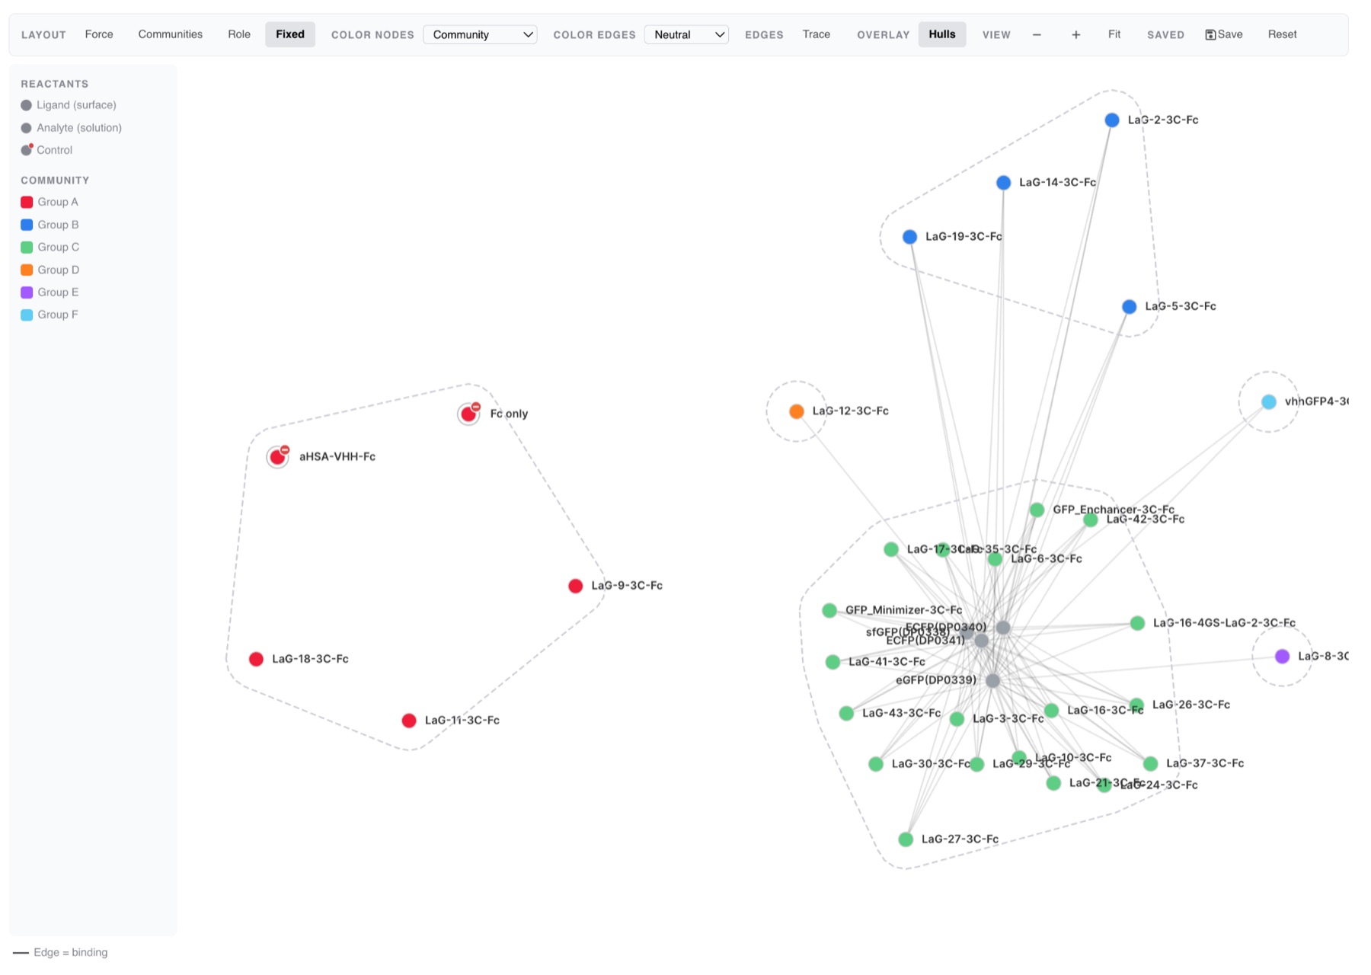The height and width of the screenshot is (975, 1371).
Task: Select the purple LaG-8 node
Action: (x=1283, y=657)
